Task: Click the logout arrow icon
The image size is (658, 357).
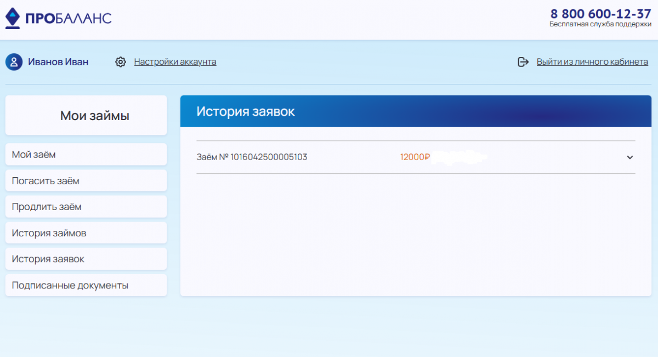Action: click(x=523, y=62)
